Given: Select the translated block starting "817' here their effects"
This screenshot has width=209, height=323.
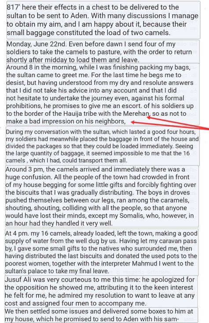Looking at the screenshot, I should coord(103,20).
